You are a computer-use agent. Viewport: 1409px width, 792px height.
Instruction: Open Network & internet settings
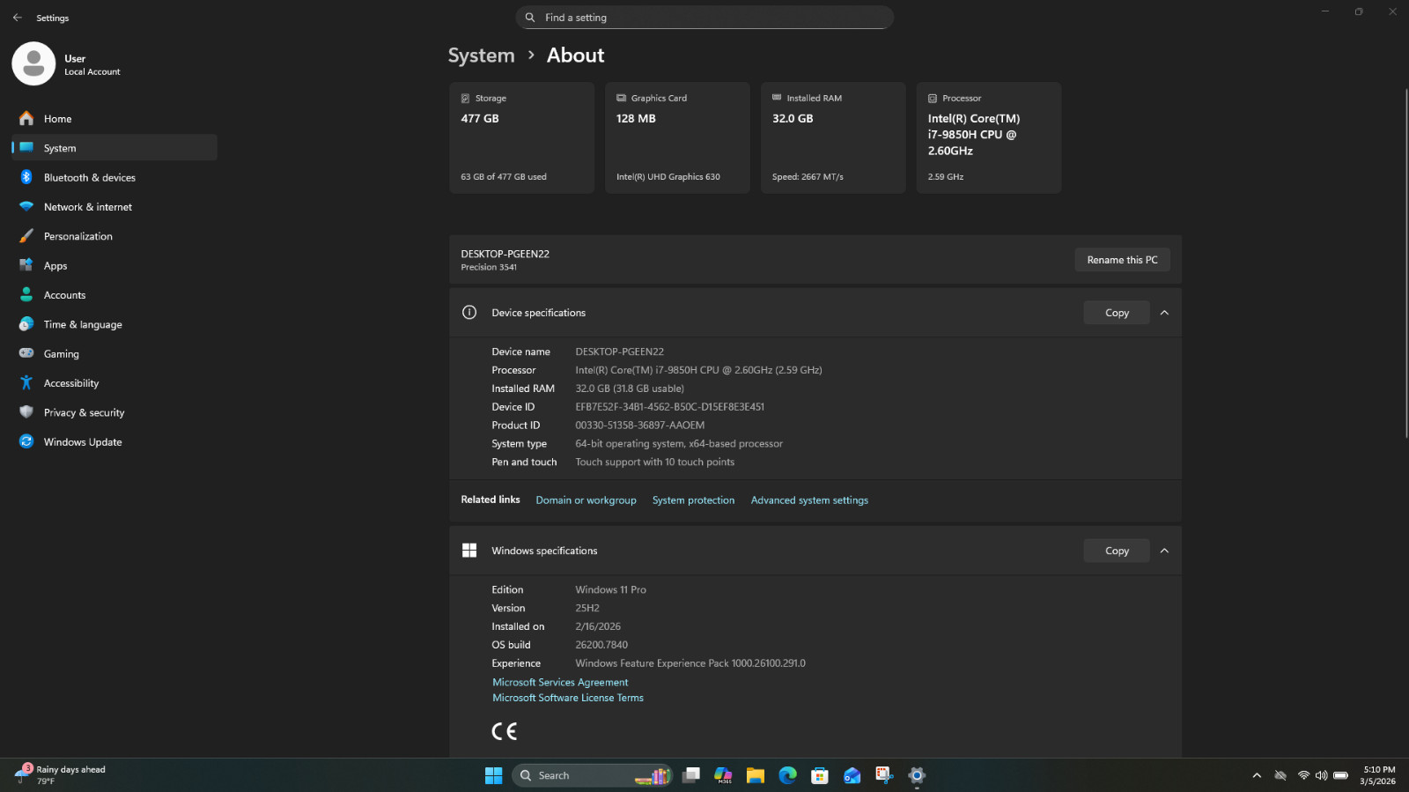coord(114,207)
